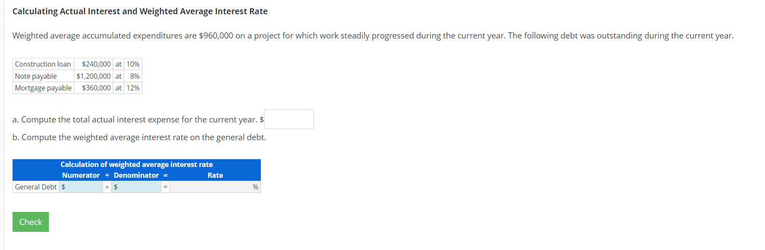Click the Denominator column header

[x=135, y=175]
